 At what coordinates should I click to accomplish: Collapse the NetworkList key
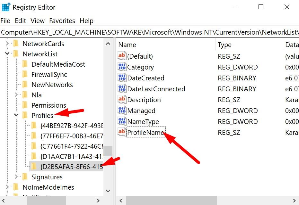click(7, 53)
